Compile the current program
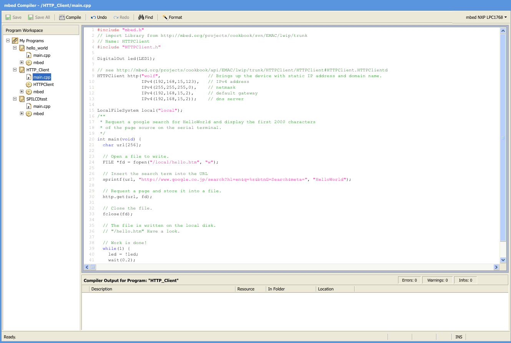Viewport: 511px width, 343px height. [70, 17]
